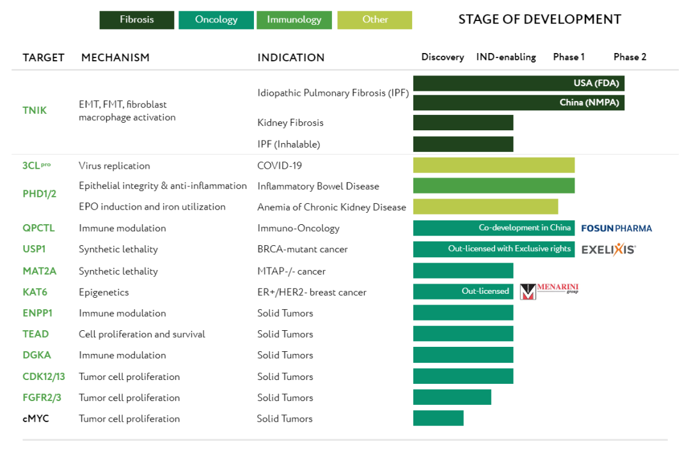This screenshot has width=691, height=449.
Task: Click the Co-development in China bar
Action: click(494, 228)
